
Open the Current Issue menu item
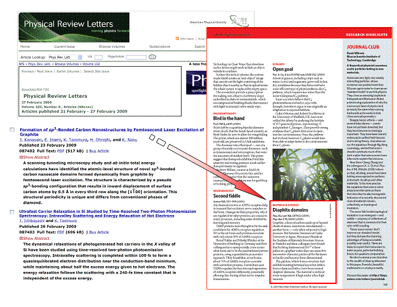tap(64, 47)
